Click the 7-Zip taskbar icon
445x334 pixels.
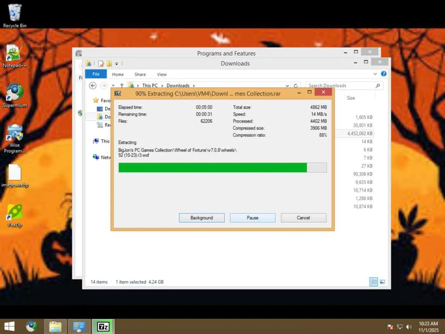pos(103,327)
